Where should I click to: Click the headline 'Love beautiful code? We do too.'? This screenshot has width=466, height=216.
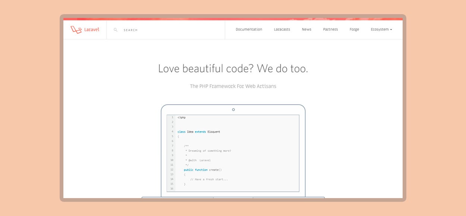click(x=233, y=69)
